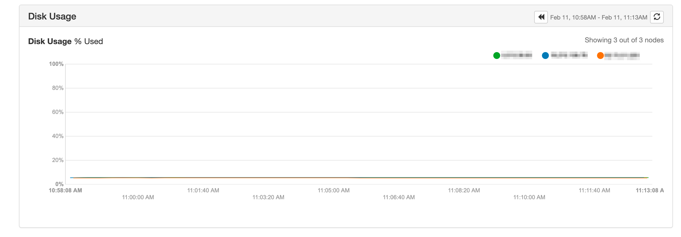Click the "Disk Usage % Used" chart title
This screenshot has width=681, height=237.
65,41
